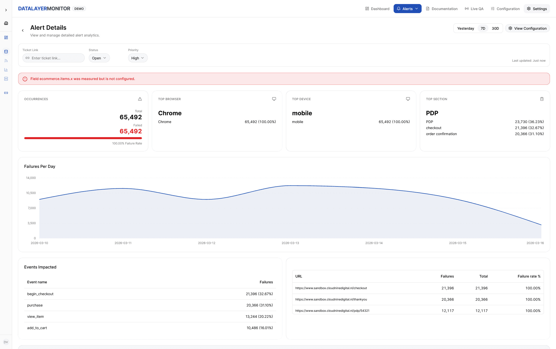
Task: Open the server rows icon in sidebar
Action: click(6, 79)
